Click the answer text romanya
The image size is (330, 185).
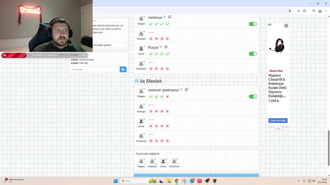[x=155, y=17]
